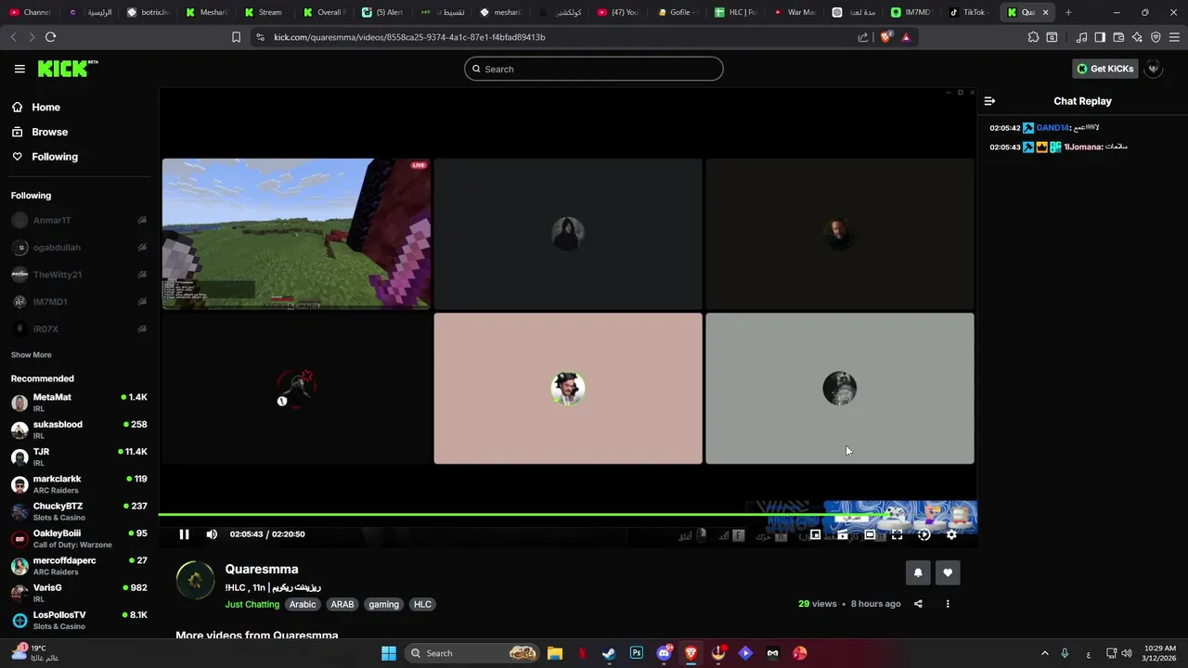
Task: Open recommended channel VarisG
Action: point(79,593)
